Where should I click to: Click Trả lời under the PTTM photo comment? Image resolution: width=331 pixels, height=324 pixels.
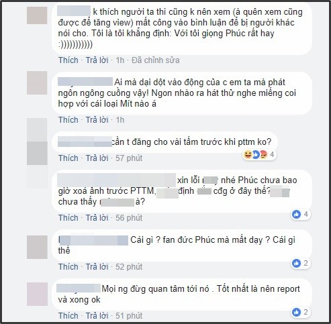pos(97,218)
